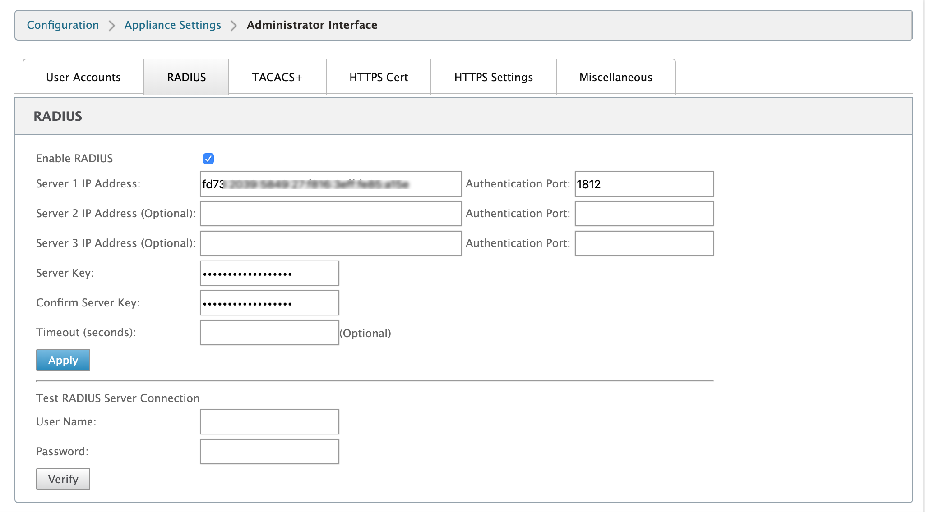The width and height of the screenshot is (925, 512).
Task: Click the Timeout (seconds) field
Action: pos(270,333)
